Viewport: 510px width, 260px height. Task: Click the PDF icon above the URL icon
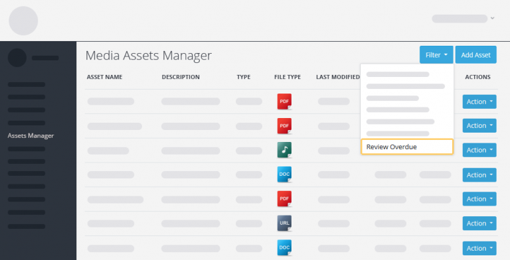[284, 198]
